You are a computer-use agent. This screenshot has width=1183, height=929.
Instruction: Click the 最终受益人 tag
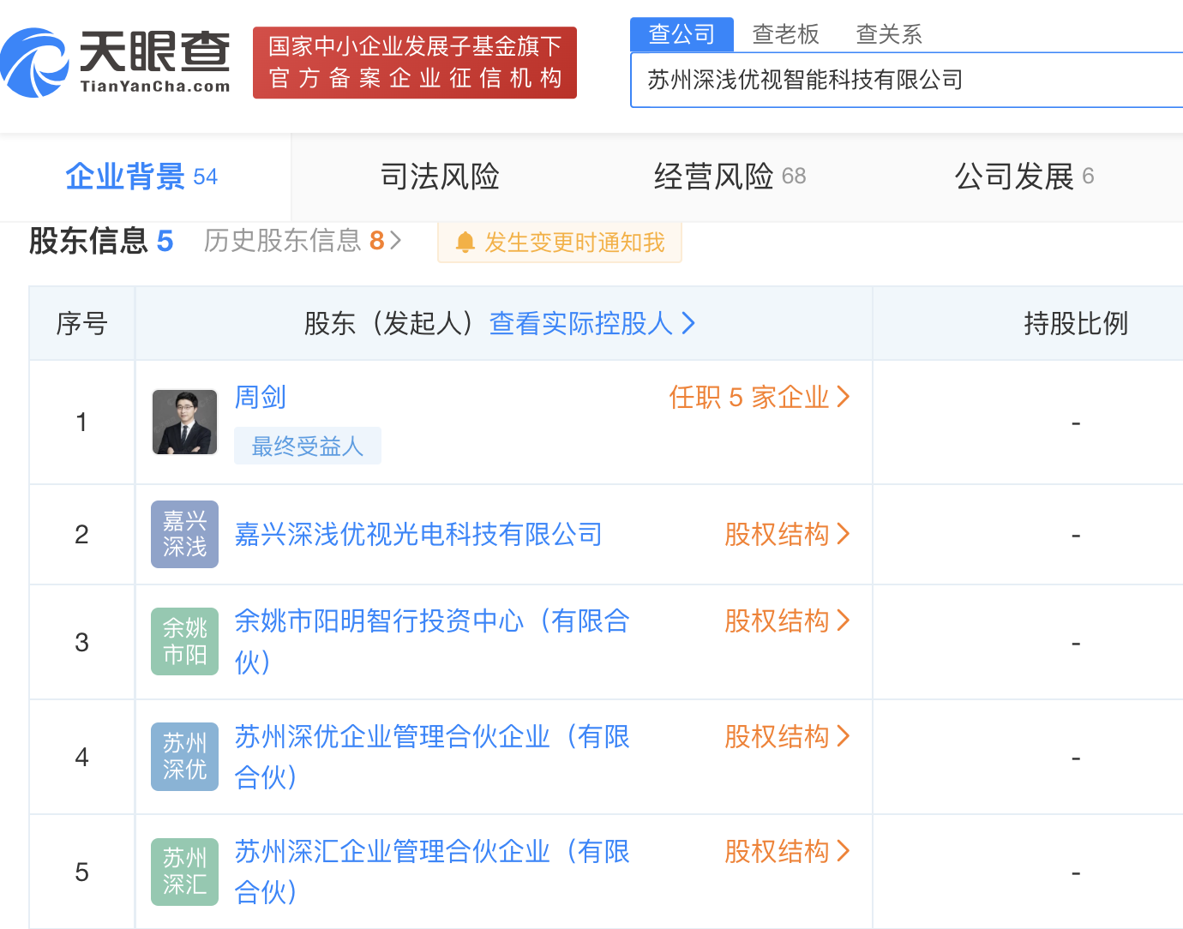308,446
